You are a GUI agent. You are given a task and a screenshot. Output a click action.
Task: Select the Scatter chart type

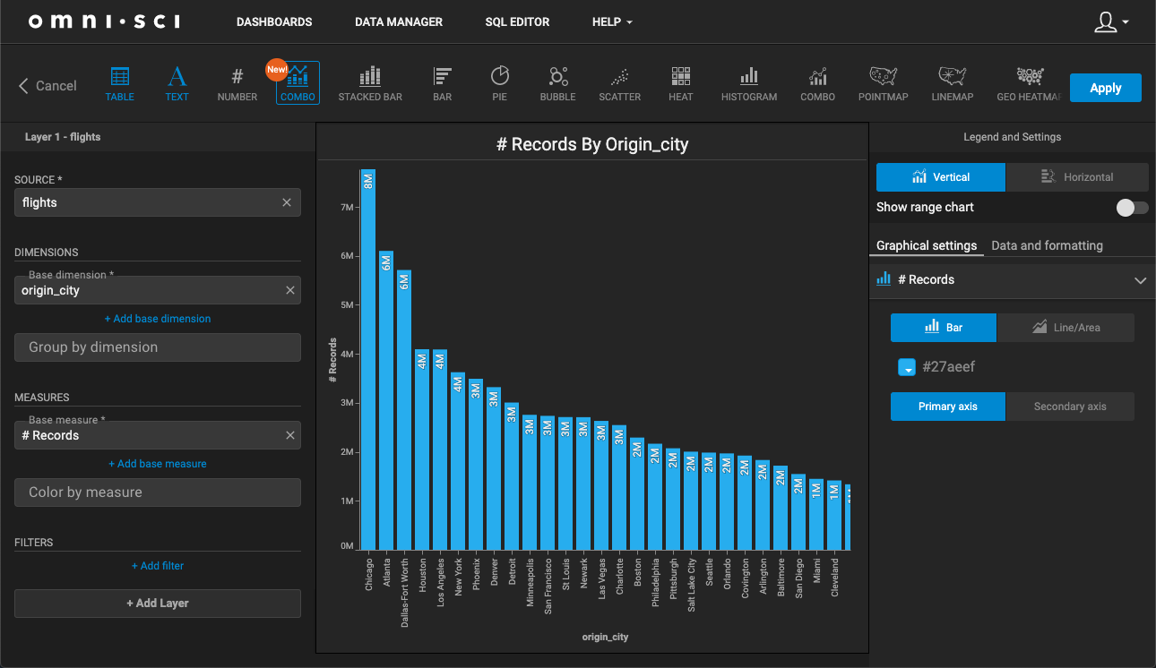[x=620, y=84]
